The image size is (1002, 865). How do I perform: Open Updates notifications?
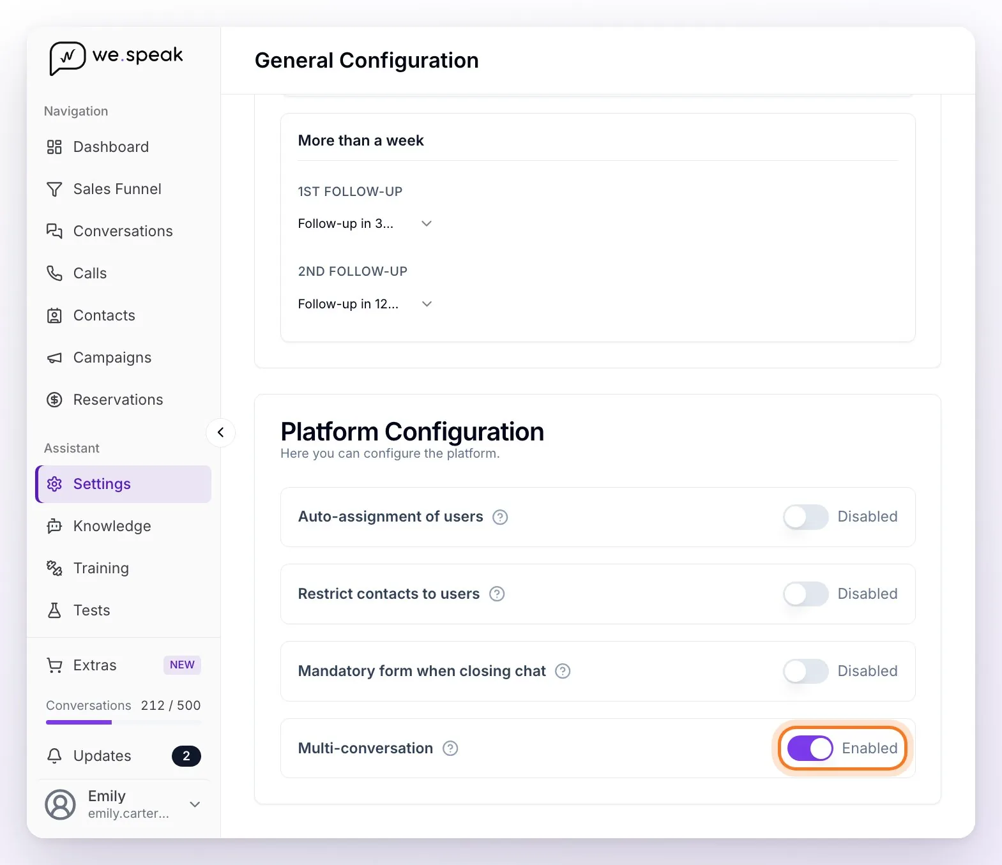point(123,756)
